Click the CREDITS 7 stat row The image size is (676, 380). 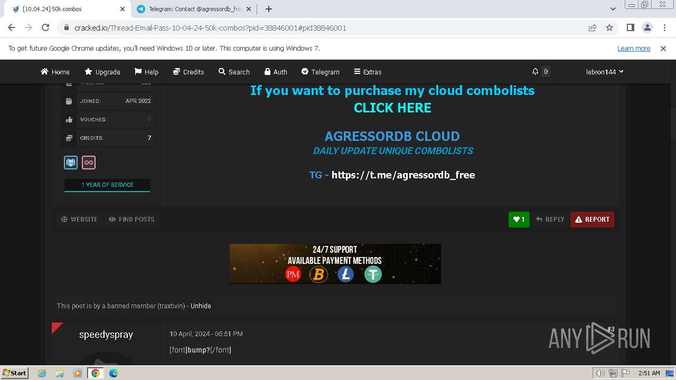coord(108,138)
